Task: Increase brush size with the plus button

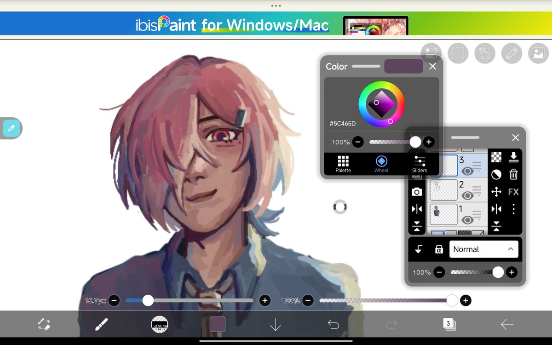Action: [x=264, y=301]
